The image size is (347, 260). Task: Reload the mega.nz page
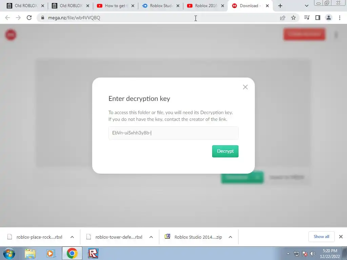coord(29,18)
